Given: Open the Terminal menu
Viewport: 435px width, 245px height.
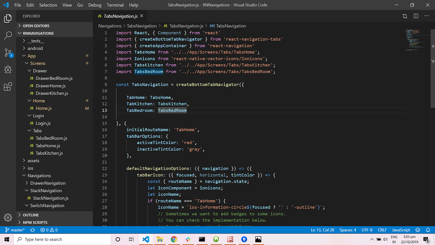Looking at the screenshot, I should (115, 5).
